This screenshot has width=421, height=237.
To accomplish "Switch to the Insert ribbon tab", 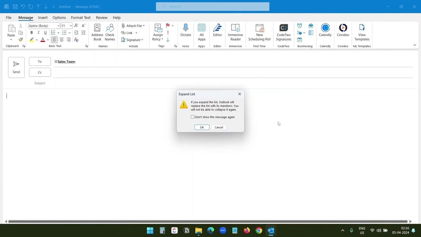I will [43, 17].
